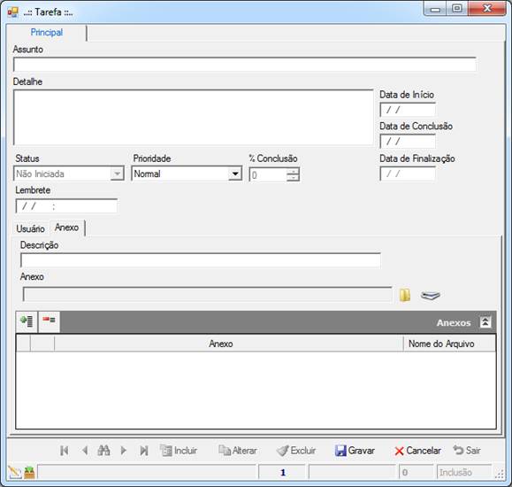Open the Prioridade dropdown
Image resolution: width=512 pixels, height=487 pixels.
[x=234, y=174]
